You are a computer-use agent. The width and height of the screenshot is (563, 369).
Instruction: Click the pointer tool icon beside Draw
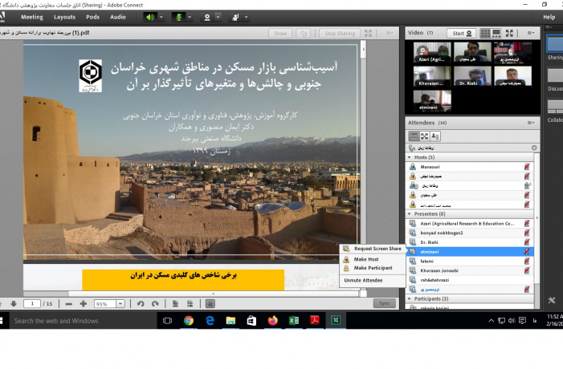coord(304,34)
